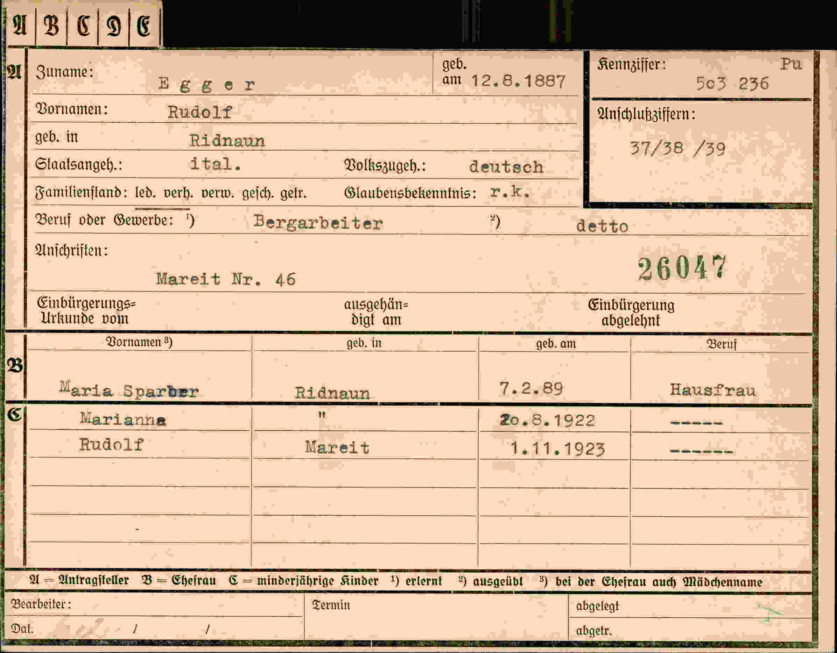The width and height of the screenshot is (837, 653).
Task: Click the stamped number 26047
Action: (x=682, y=267)
